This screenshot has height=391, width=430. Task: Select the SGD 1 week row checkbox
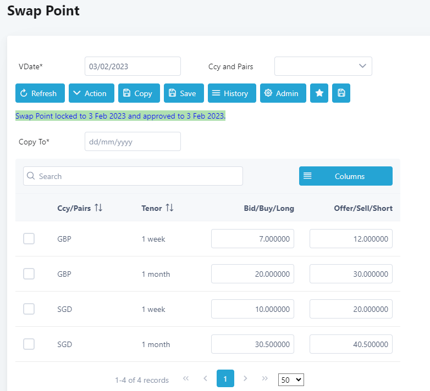(29, 309)
